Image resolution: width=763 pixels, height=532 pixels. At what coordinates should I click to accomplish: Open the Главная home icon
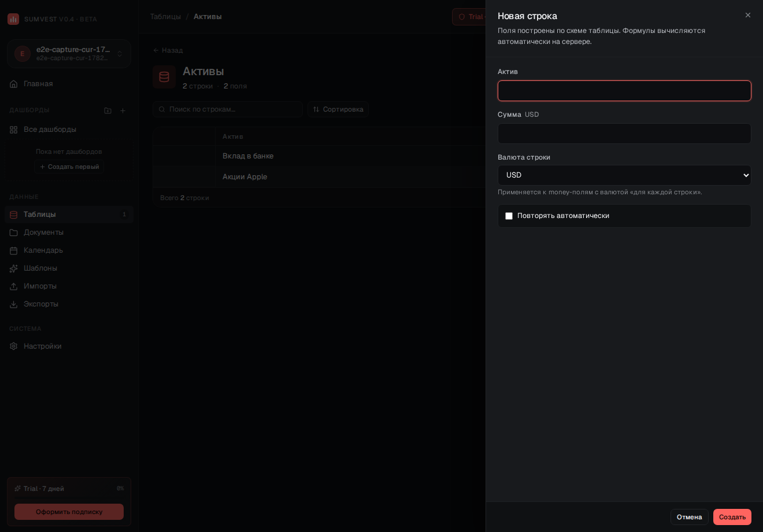[14, 84]
